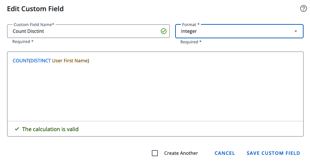Click the Create Another label text
Screen dimensions: 310x165
point(181,153)
